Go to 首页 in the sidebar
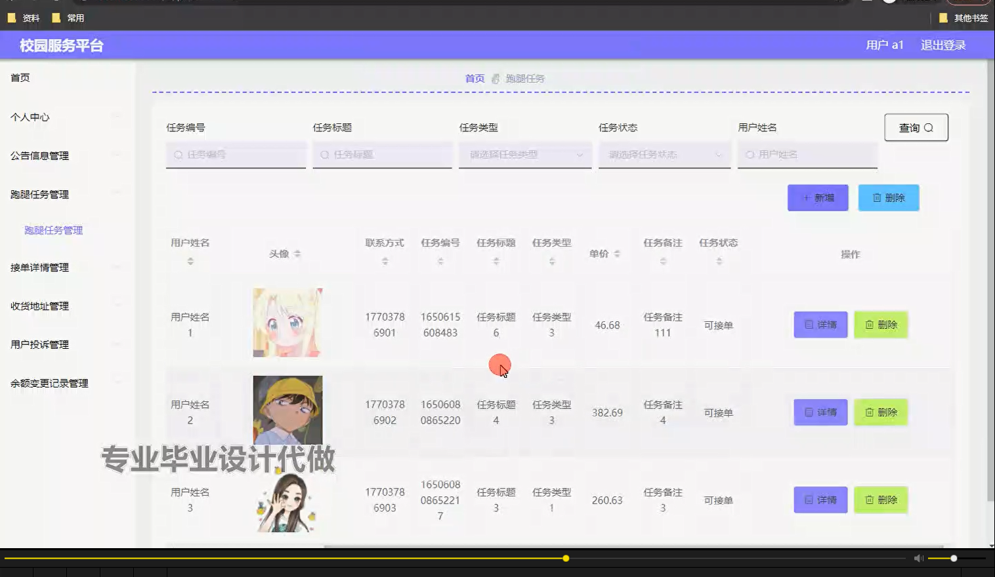This screenshot has height=577, width=995. pos(20,77)
